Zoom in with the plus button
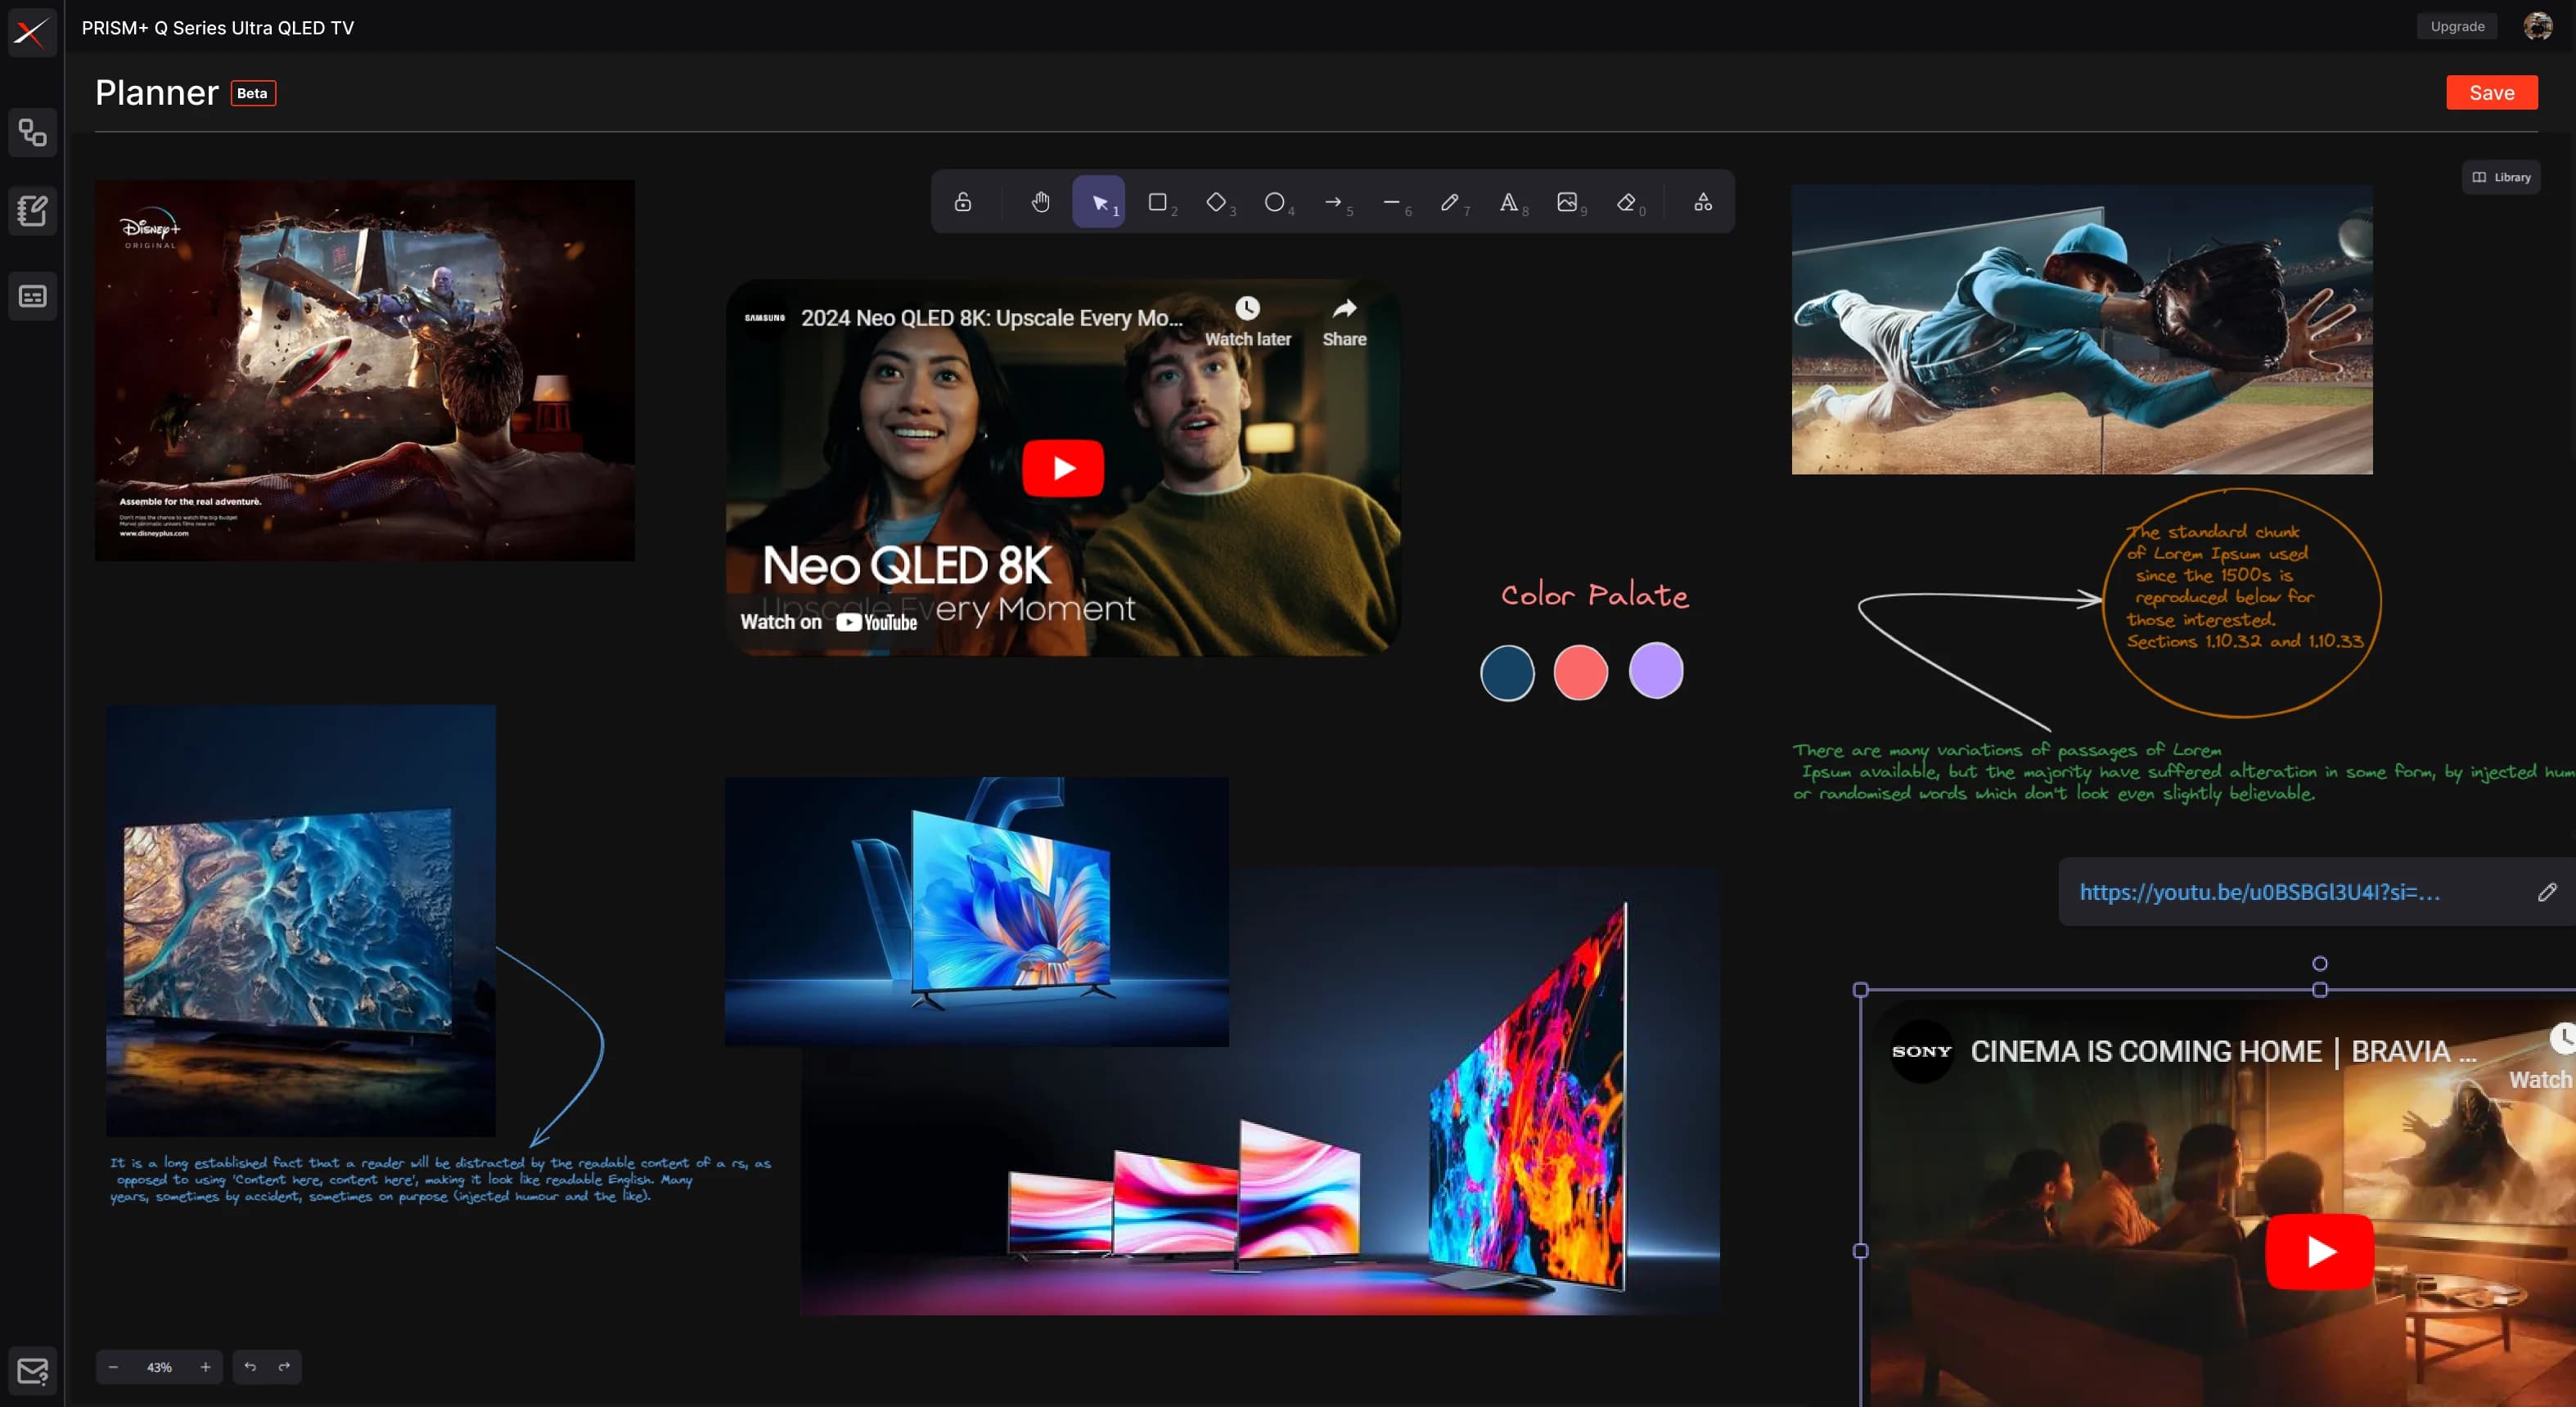 (x=205, y=1367)
